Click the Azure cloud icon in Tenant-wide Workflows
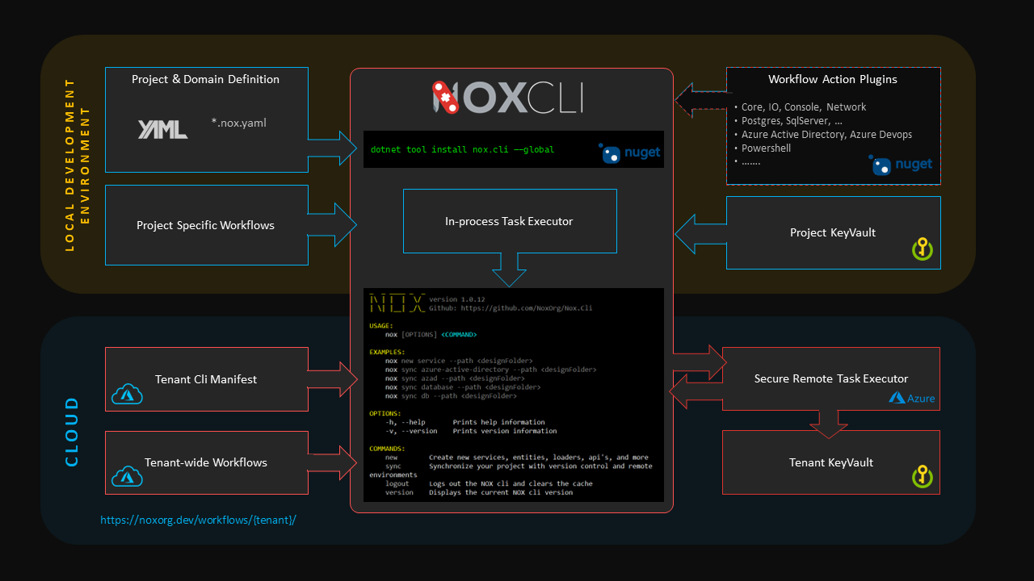The image size is (1034, 581). [127, 477]
